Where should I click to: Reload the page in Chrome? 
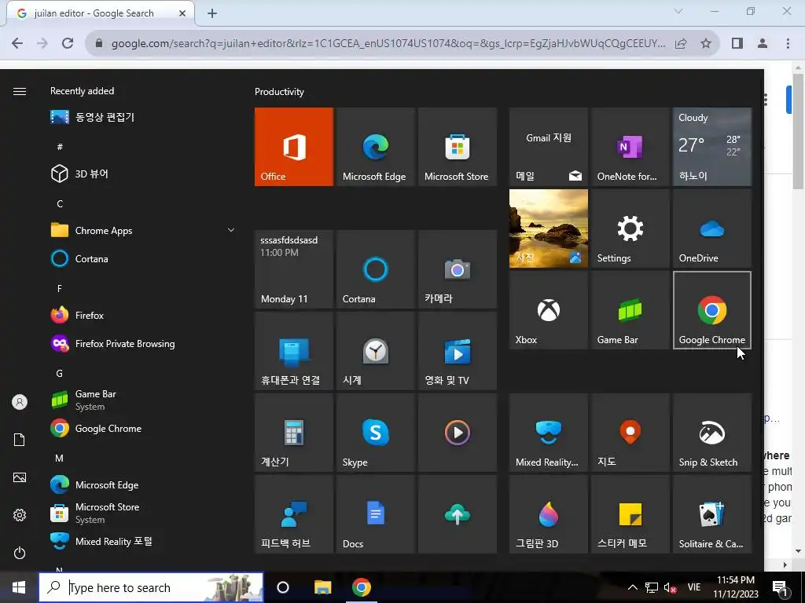(68, 43)
